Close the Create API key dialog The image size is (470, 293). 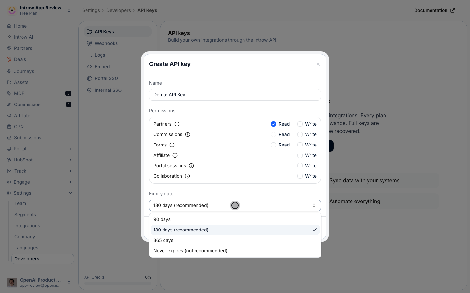tap(318, 64)
